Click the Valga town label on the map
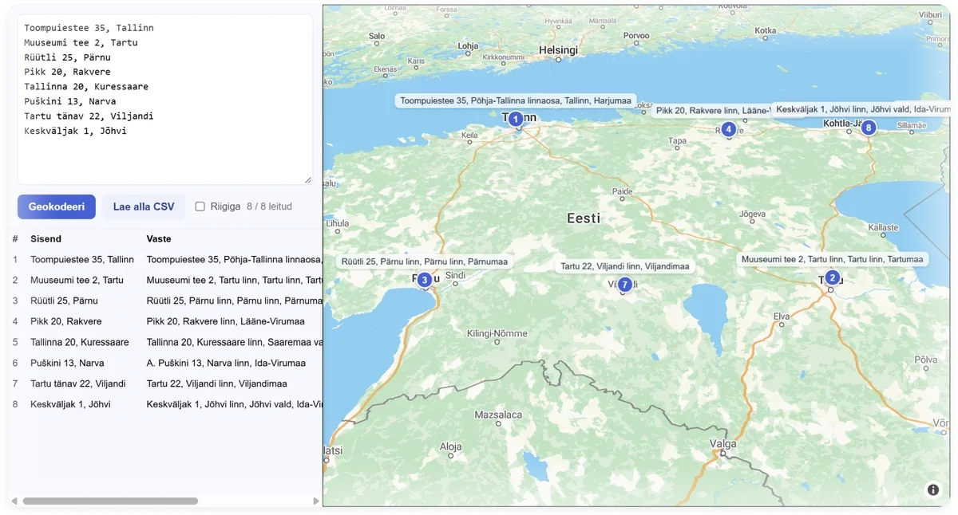 coord(722,443)
